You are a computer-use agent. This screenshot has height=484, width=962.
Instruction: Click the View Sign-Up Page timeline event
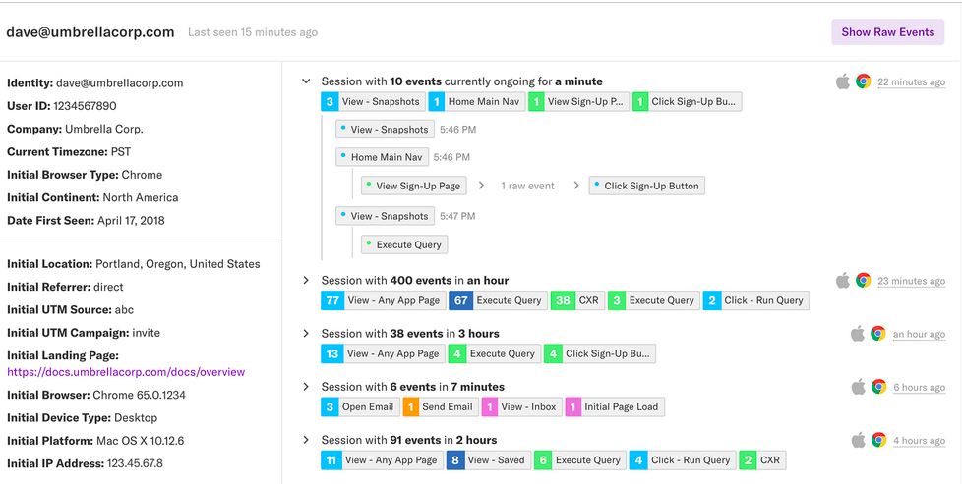pos(413,186)
